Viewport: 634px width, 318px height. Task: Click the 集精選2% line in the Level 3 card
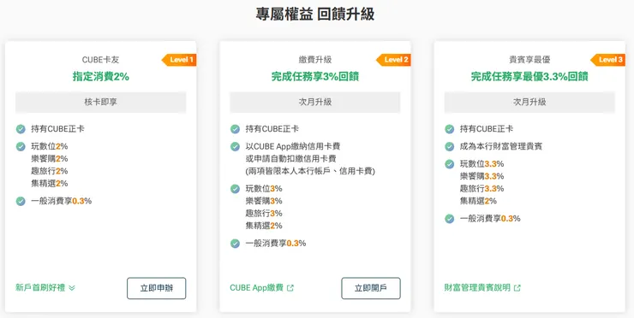(478, 201)
